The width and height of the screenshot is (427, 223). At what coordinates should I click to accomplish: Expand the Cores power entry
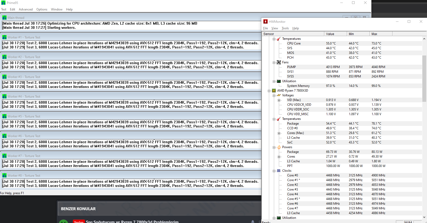tap(279, 157)
